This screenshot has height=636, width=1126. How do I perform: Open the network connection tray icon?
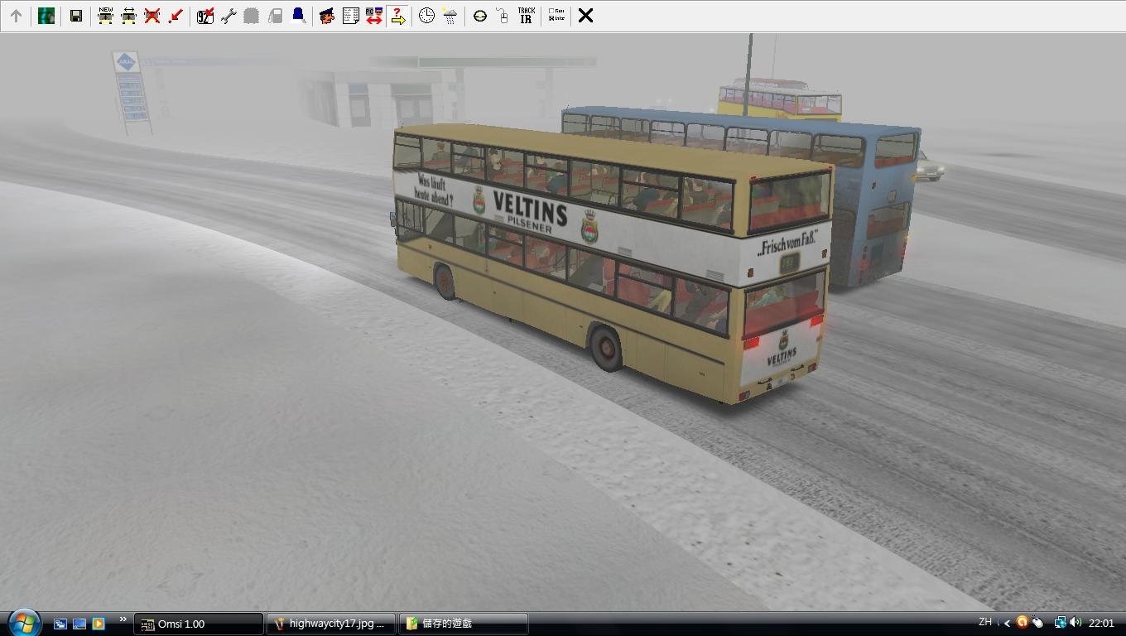tap(1059, 623)
